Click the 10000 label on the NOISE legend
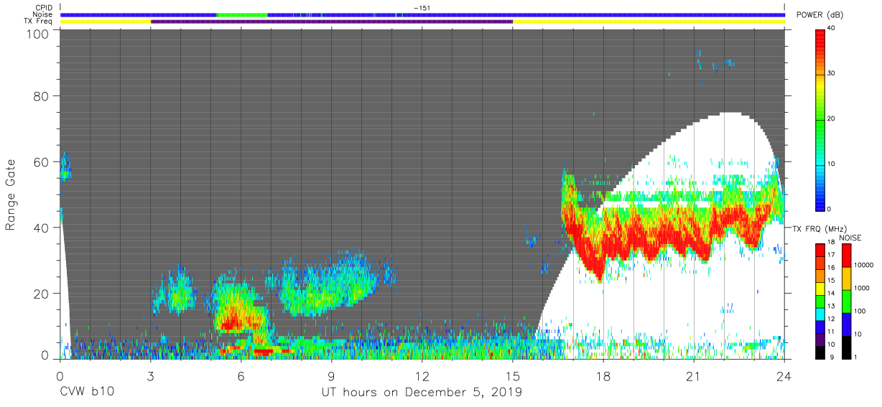The image size is (882, 407). (863, 265)
